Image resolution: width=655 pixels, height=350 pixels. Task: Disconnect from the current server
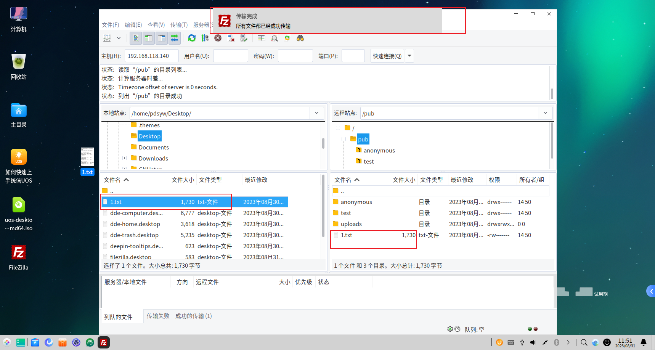(230, 38)
